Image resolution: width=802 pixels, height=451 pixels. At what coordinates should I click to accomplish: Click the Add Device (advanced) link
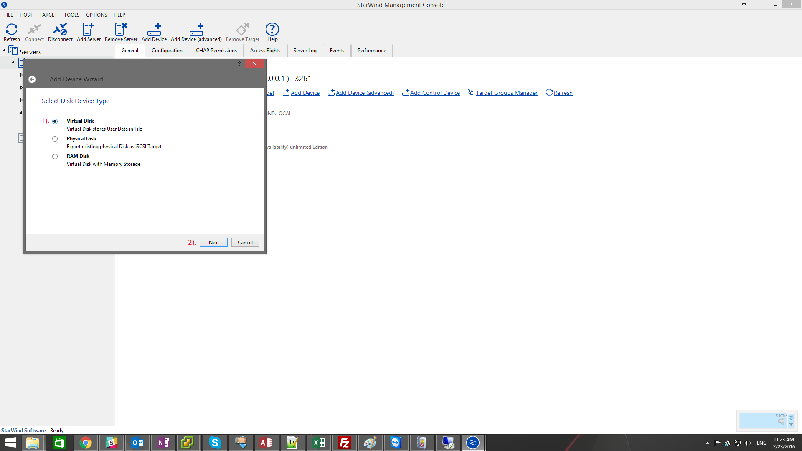(361, 93)
